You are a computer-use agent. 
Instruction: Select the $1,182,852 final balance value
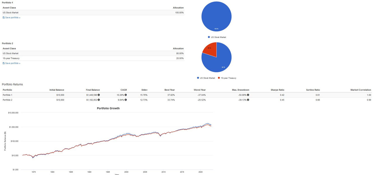(91, 100)
